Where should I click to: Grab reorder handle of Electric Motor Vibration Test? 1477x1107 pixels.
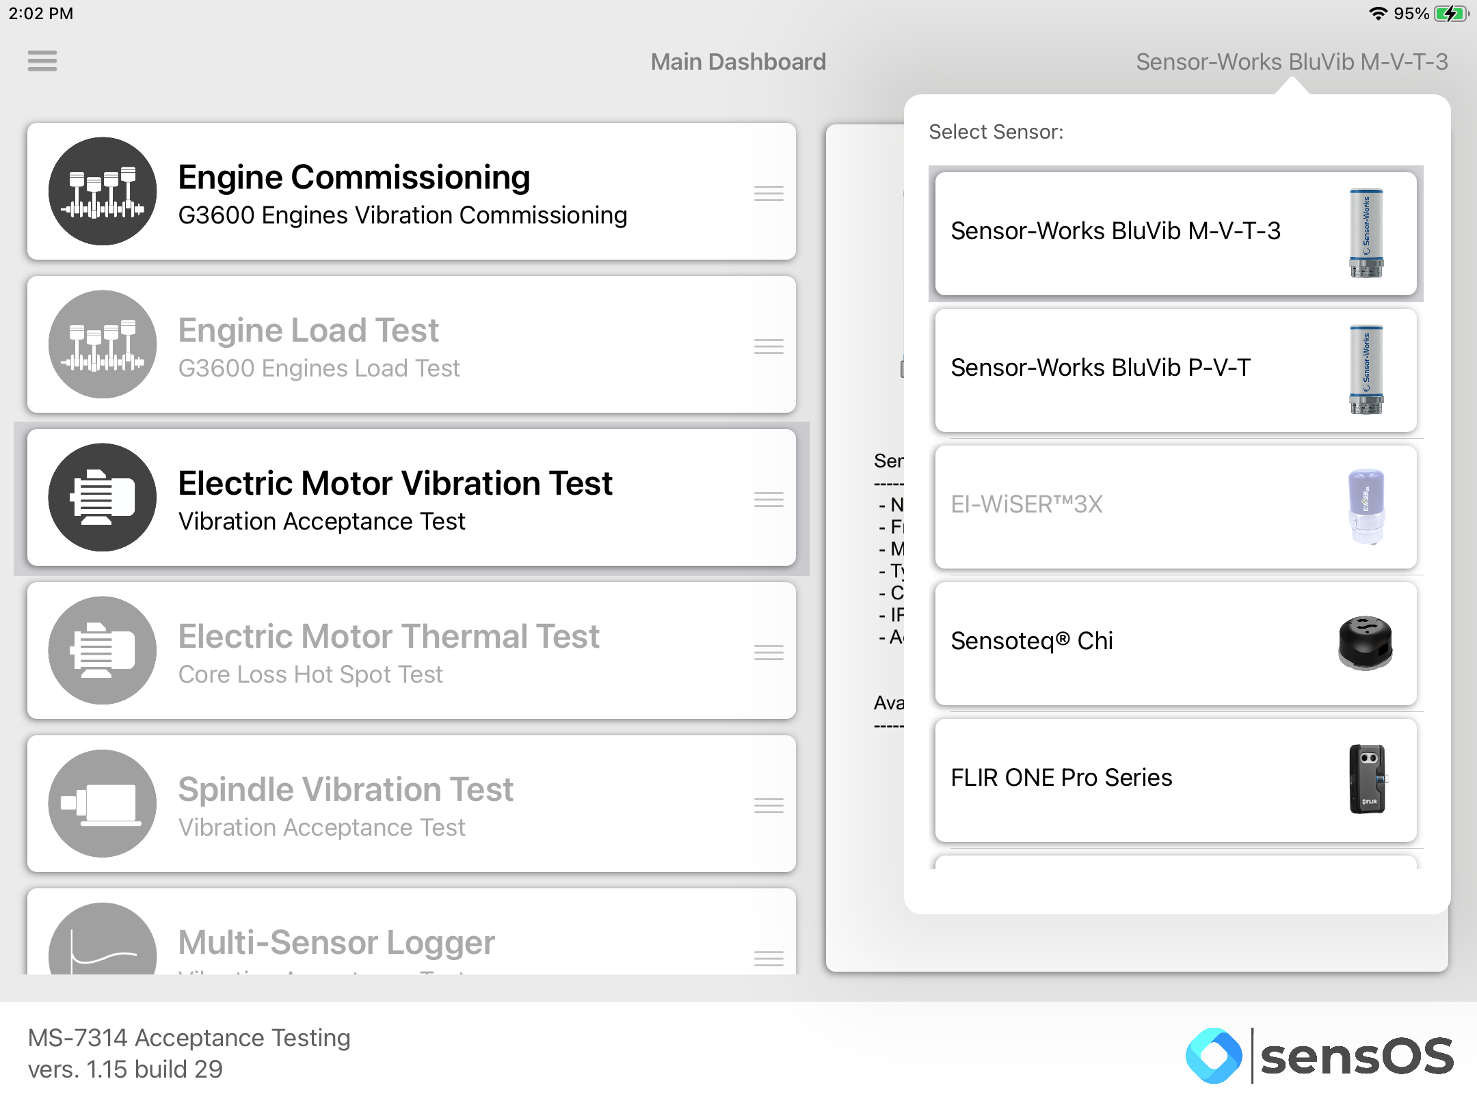tap(769, 500)
